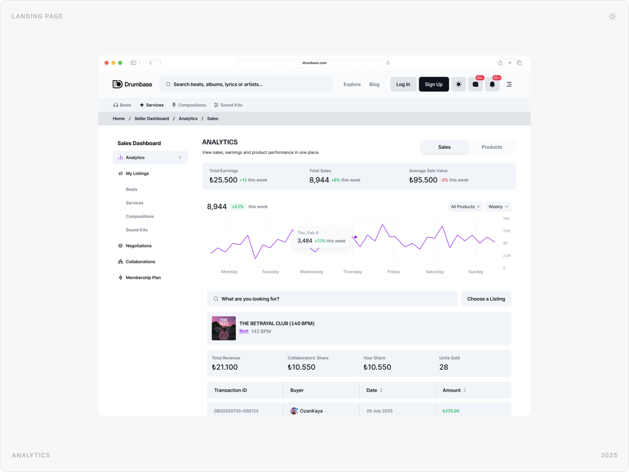Open the Weekly period dropdown
This screenshot has height=472, width=629.
(498, 206)
